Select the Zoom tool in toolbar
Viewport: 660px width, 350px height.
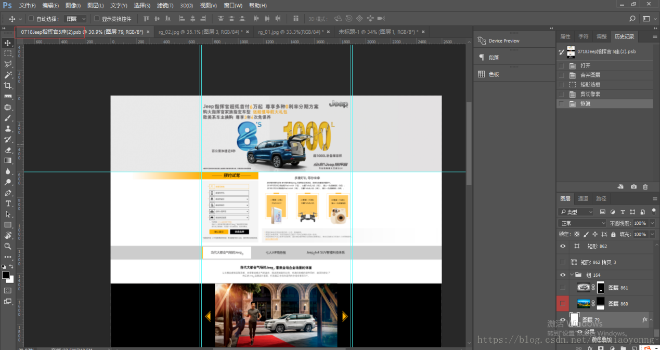(x=8, y=247)
